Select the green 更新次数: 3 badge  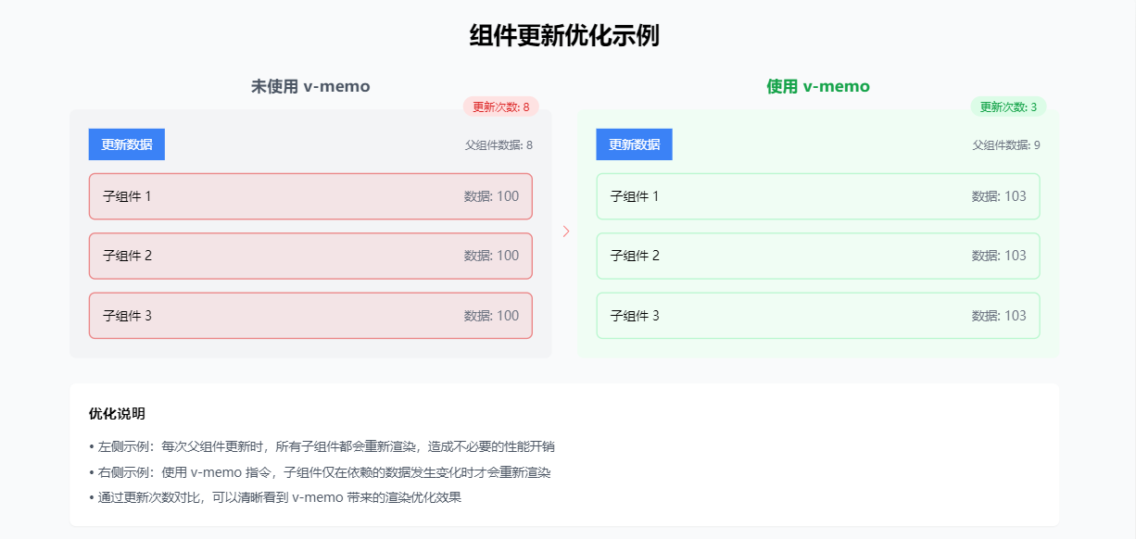click(x=1009, y=107)
